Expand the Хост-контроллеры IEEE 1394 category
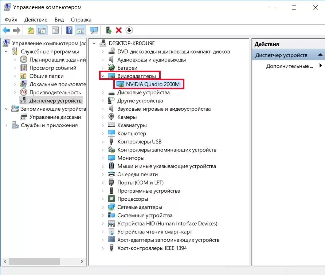 pyautogui.click(x=103, y=248)
